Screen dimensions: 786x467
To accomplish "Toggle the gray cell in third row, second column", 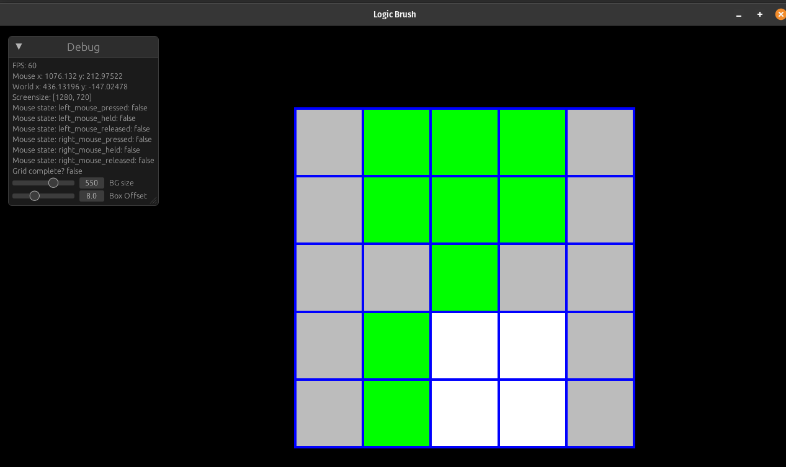I will pos(396,278).
